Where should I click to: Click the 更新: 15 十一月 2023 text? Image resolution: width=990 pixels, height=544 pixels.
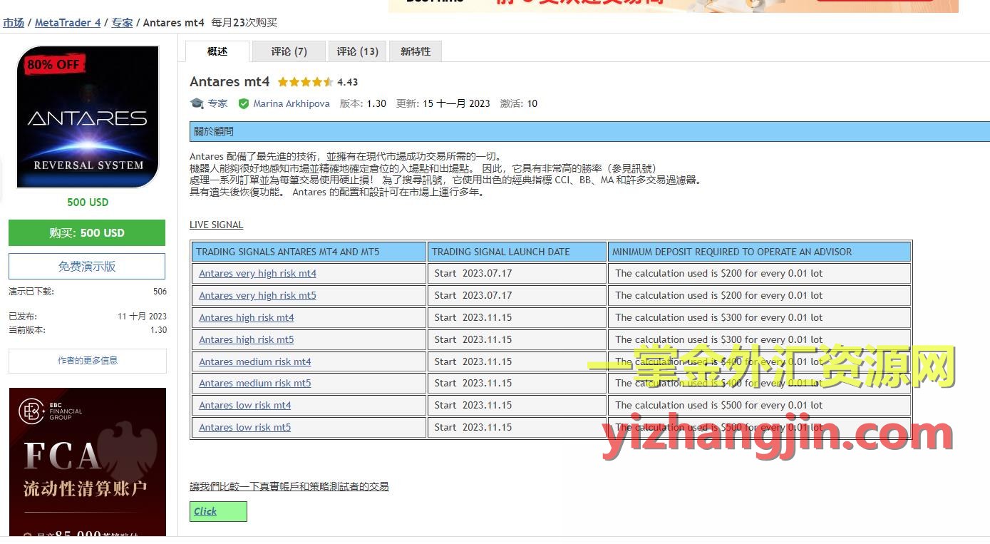point(443,103)
